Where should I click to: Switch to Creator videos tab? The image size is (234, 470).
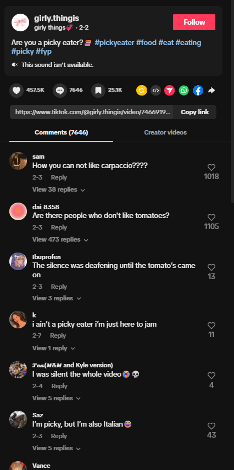165,132
